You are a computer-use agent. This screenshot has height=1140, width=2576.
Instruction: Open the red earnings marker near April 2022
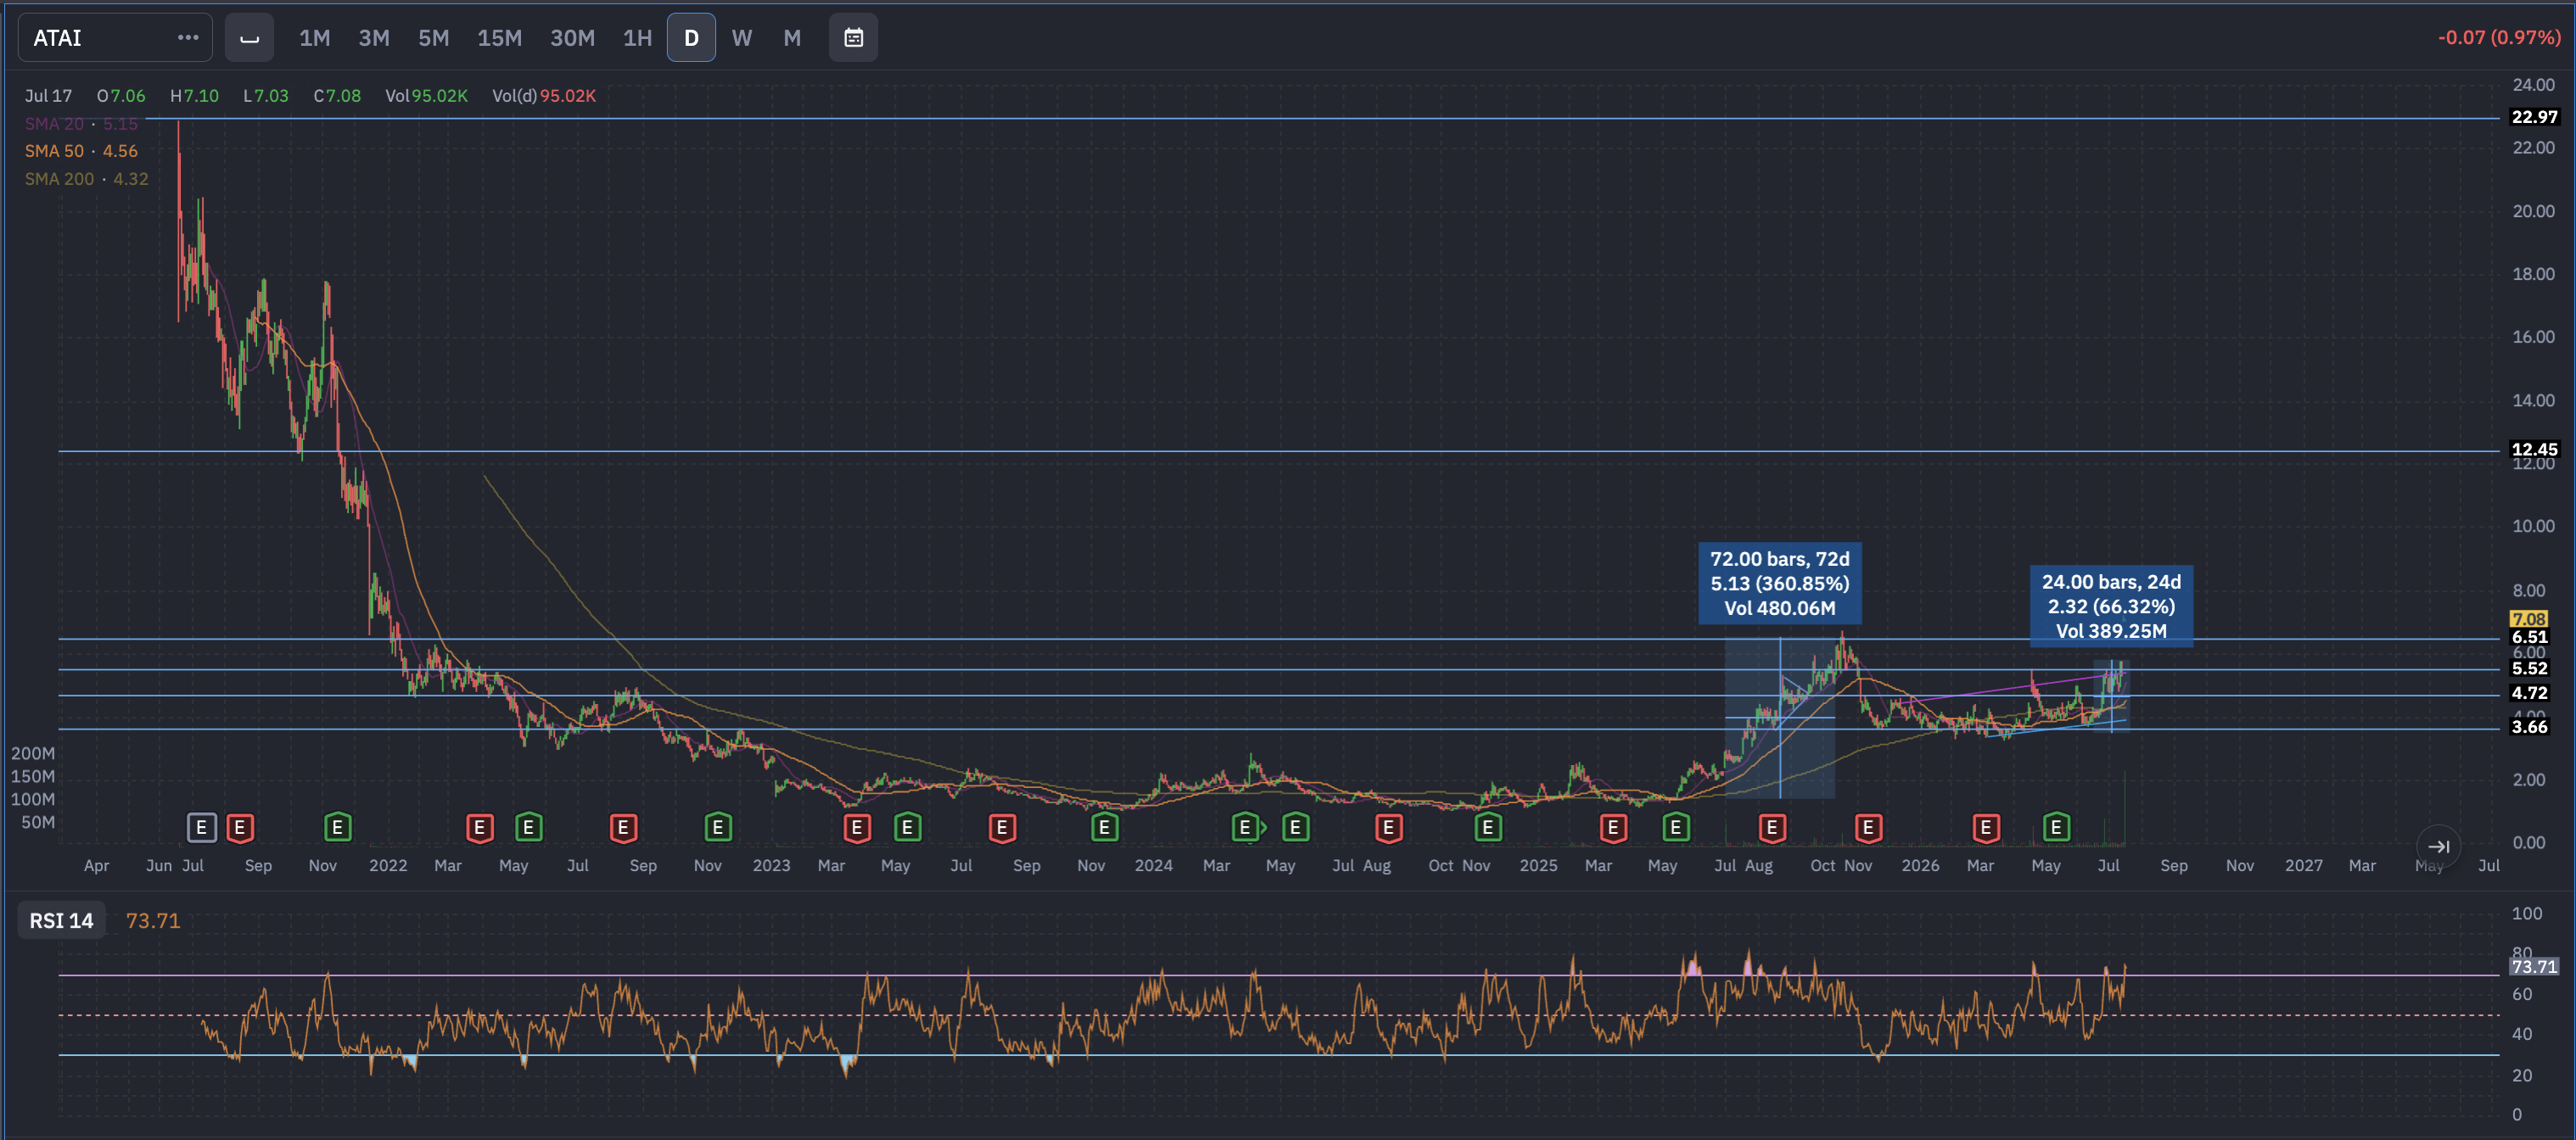pos(480,827)
